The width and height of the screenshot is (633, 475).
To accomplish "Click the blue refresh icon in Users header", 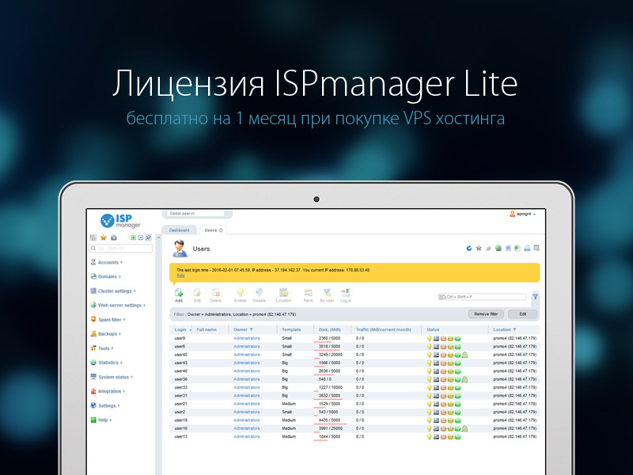I will point(468,248).
